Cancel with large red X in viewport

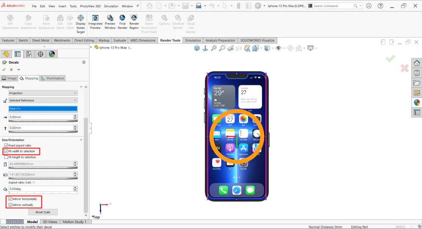click(405, 68)
